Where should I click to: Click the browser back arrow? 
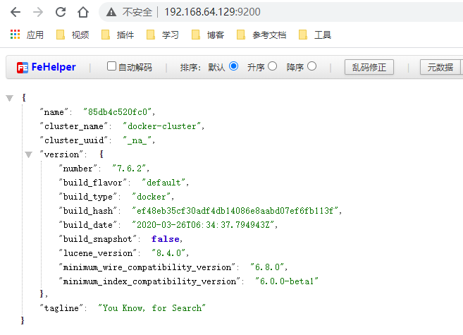[16, 12]
